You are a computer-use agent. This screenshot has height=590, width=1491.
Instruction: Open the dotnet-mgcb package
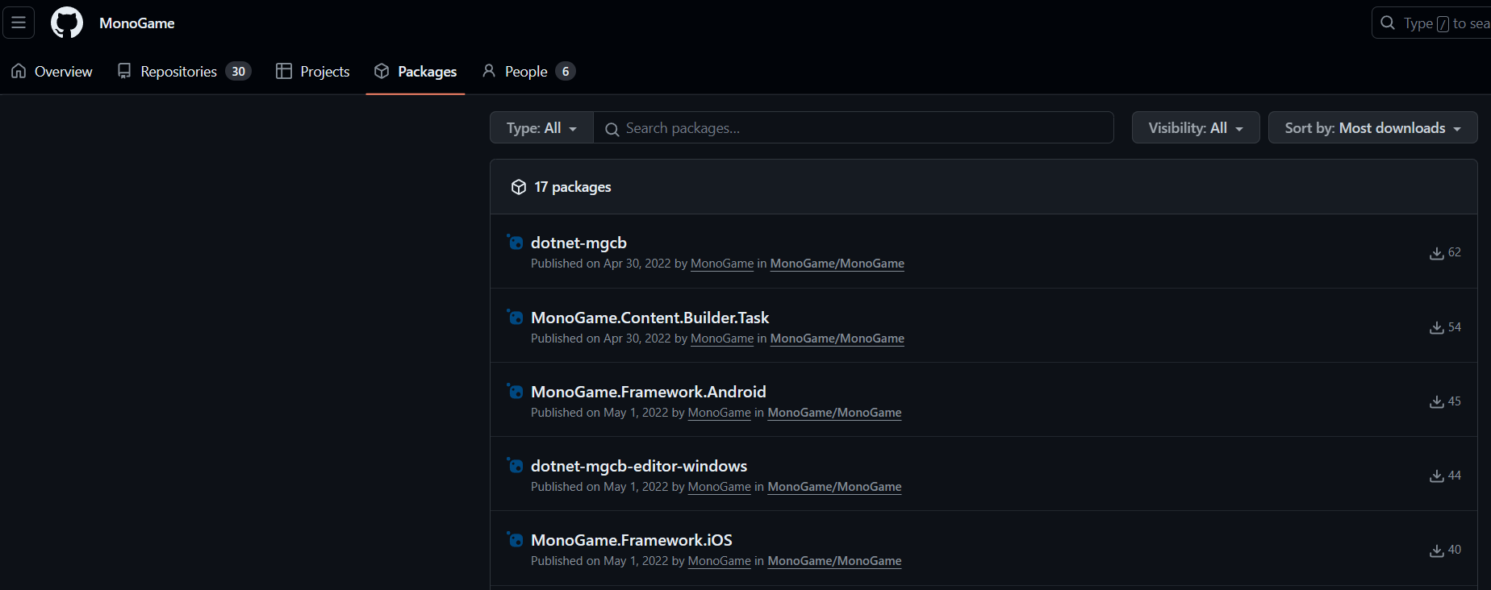click(x=578, y=243)
